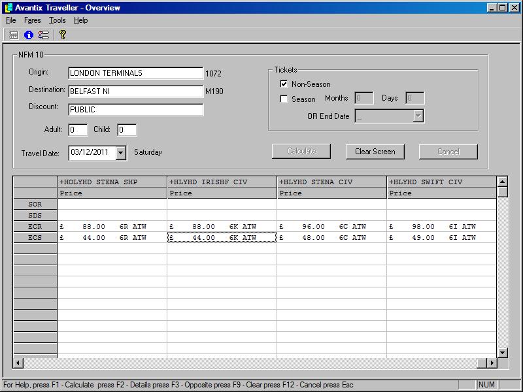Click the Travel Date field 03/12/2011
The height and width of the screenshot is (392, 523).
[92, 153]
